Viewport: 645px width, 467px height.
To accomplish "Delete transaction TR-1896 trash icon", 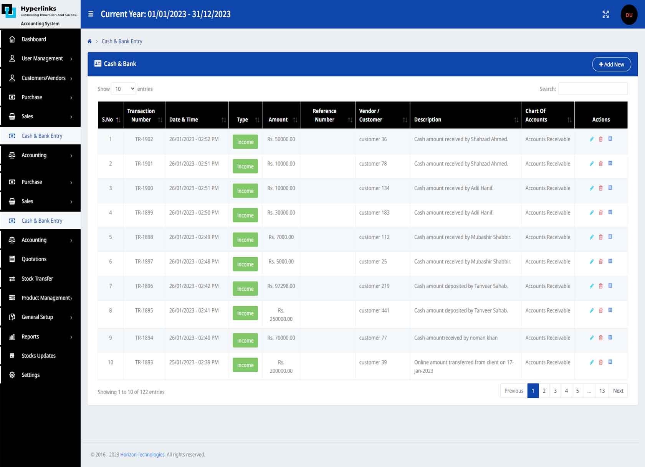I will (601, 286).
